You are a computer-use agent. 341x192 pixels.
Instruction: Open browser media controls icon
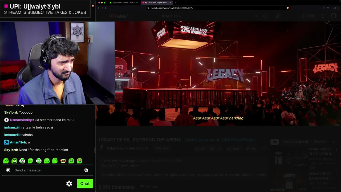click(334, 8)
